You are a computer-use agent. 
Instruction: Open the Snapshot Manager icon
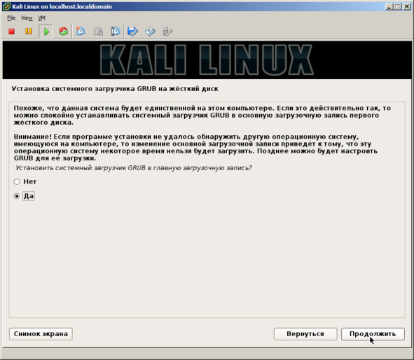(116, 31)
